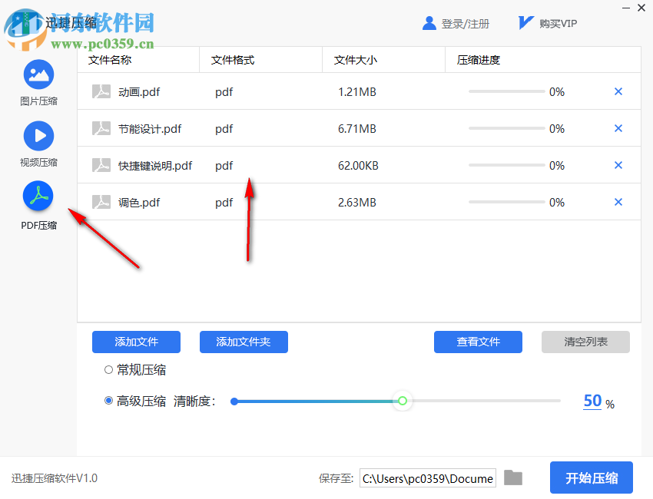
Task: Click the PDF icon beside 动画.pdf
Action: point(101,91)
